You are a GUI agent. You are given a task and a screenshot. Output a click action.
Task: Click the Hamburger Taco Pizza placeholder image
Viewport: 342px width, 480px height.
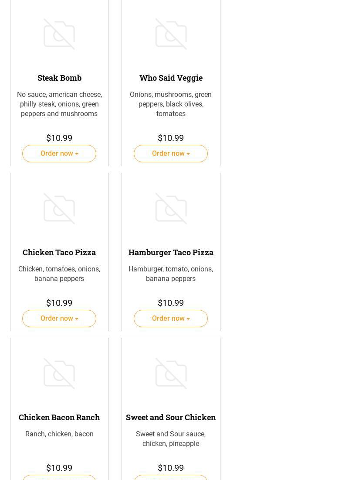tap(171, 209)
